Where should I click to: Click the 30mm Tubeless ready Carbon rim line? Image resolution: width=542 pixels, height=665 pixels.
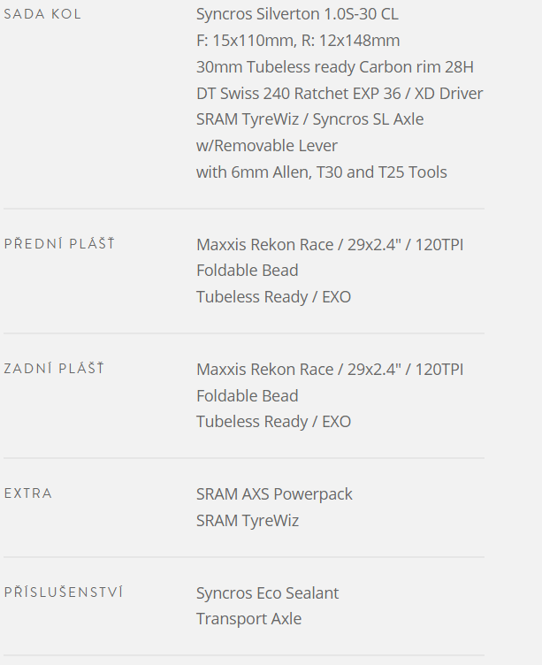pyautogui.click(x=335, y=67)
